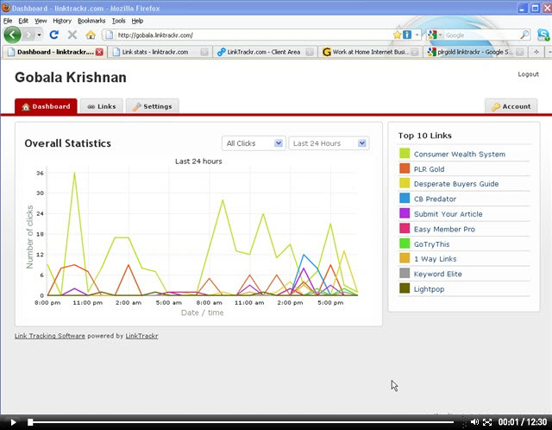Open the Keyword Elite link
Screen dimensions: 552x430
tap(438, 274)
